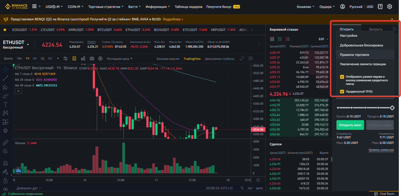This screenshot has width=401, height=196.
Task: Click the highlighted yellow bookmark chart icon
Action: coord(74,59)
